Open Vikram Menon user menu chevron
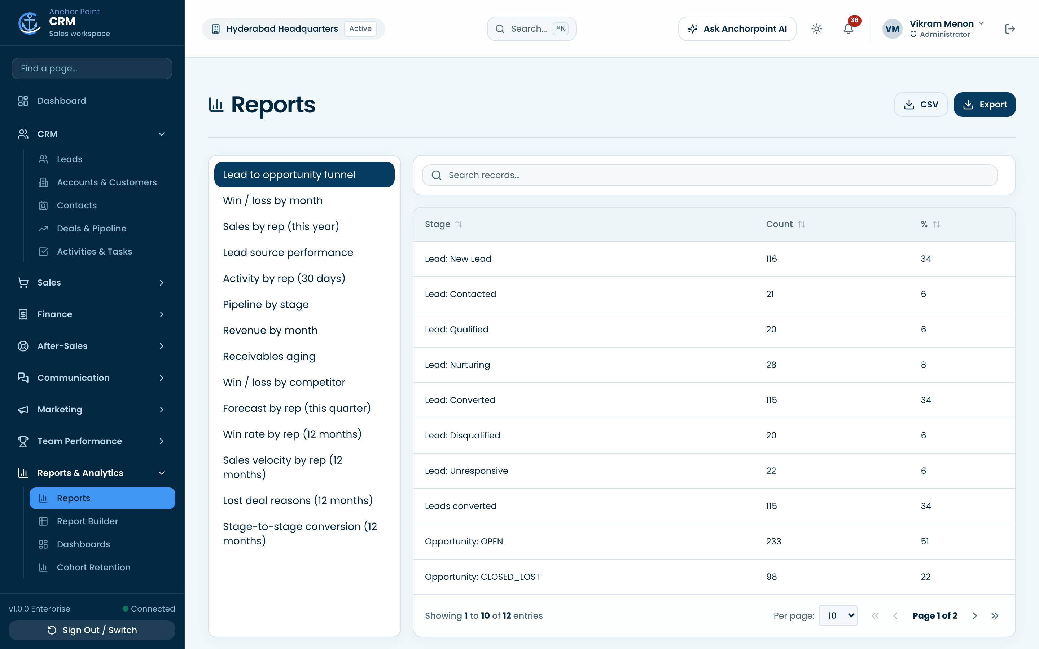The image size is (1039, 649). (x=982, y=23)
